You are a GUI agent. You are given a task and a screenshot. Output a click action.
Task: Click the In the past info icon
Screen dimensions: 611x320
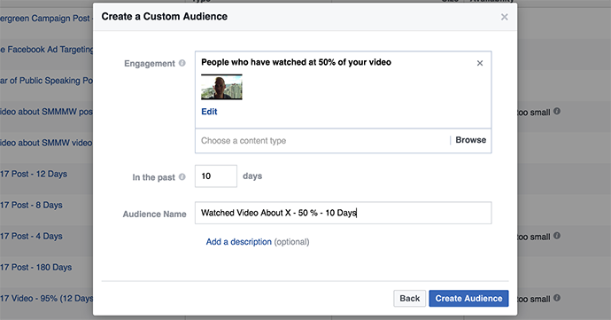coord(182,176)
